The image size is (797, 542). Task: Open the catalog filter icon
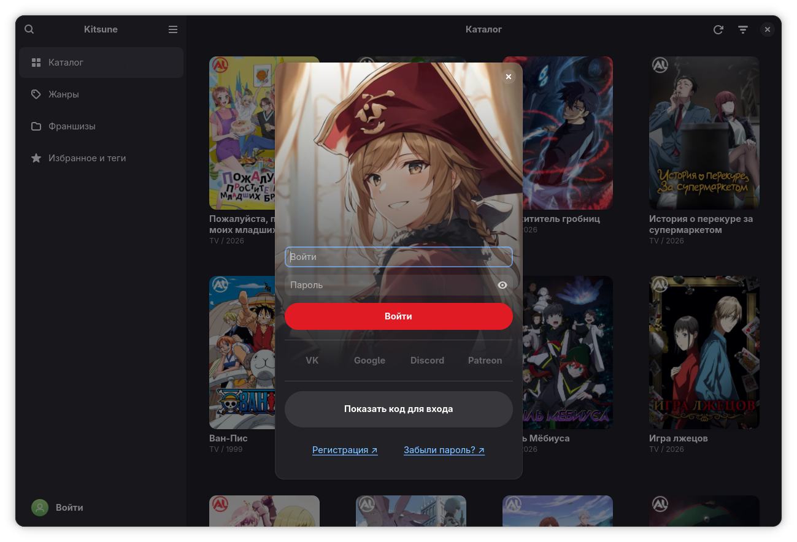tap(743, 29)
